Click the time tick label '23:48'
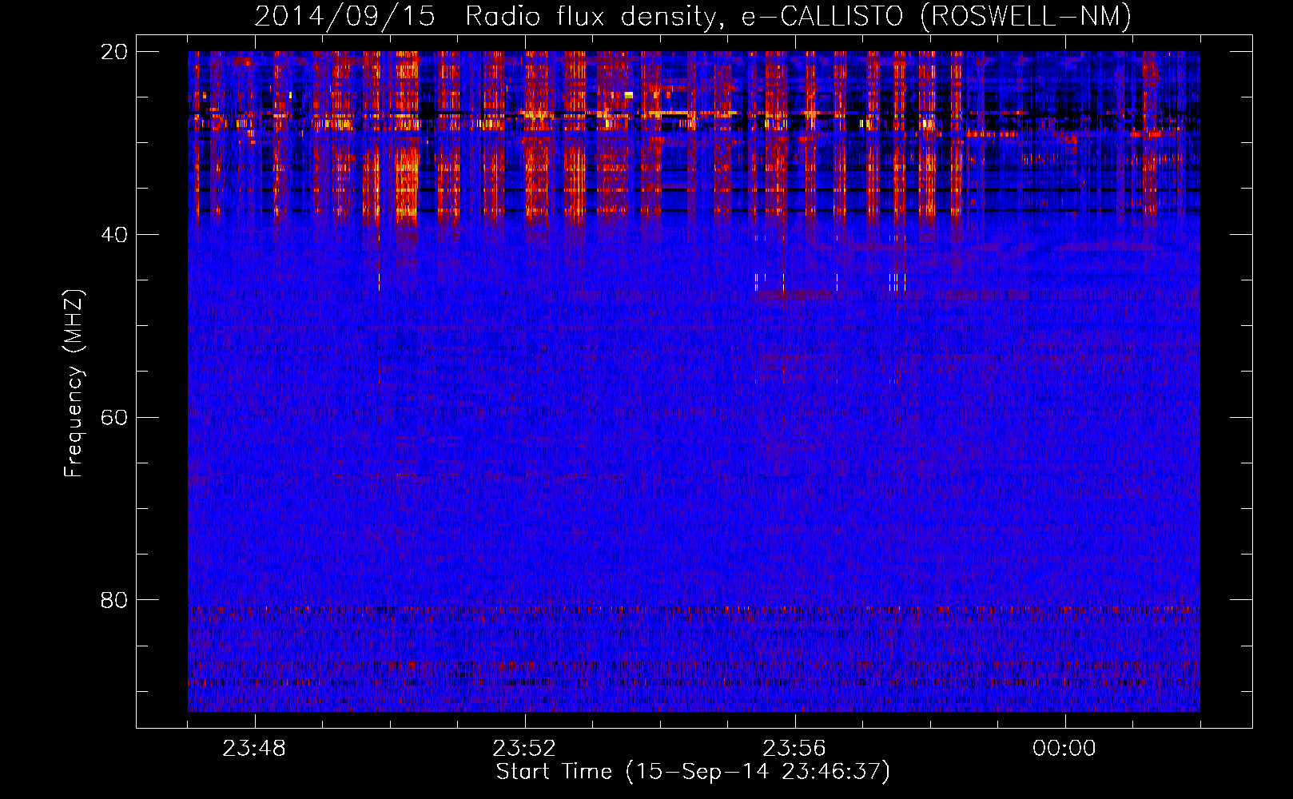Viewport: 1293px width, 799px height. [x=254, y=749]
